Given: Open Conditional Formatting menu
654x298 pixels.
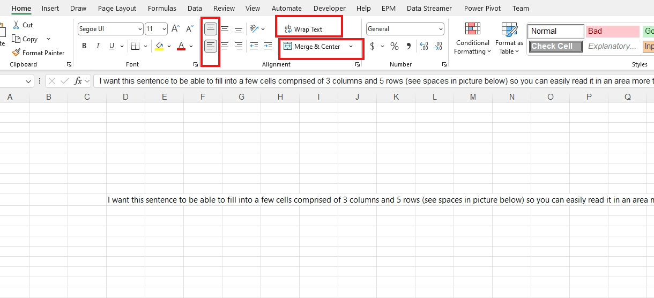Looking at the screenshot, I should tap(473, 38).
